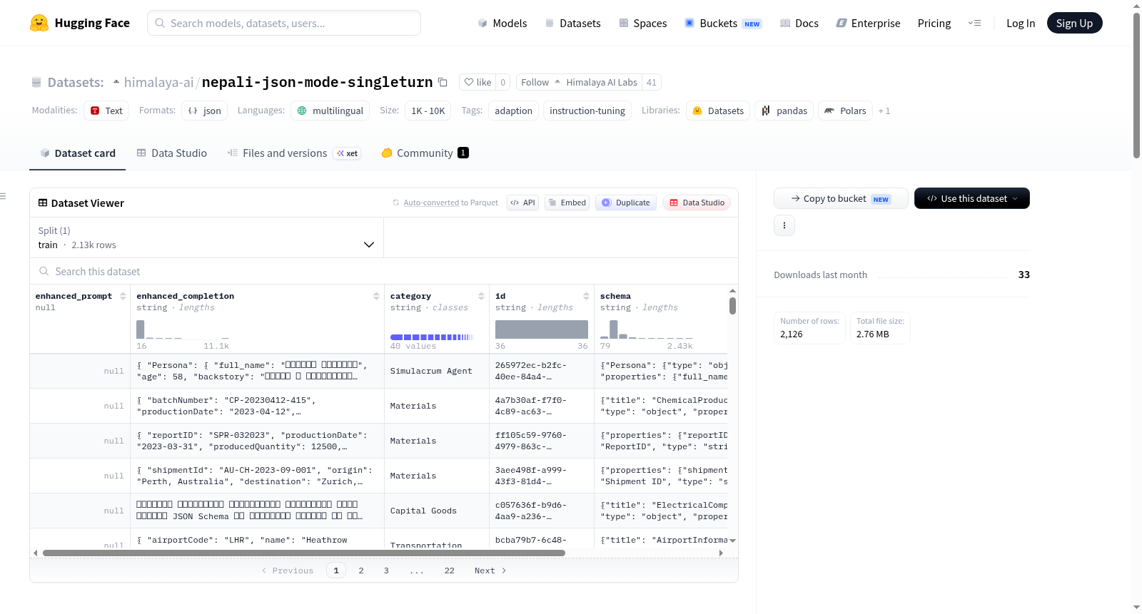
Task: Click Log In
Action: [1021, 23]
